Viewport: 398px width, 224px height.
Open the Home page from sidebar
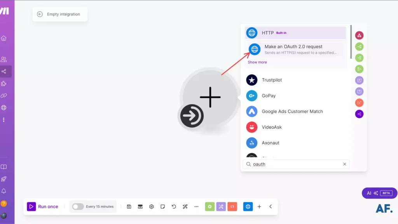click(x=4, y=38)
